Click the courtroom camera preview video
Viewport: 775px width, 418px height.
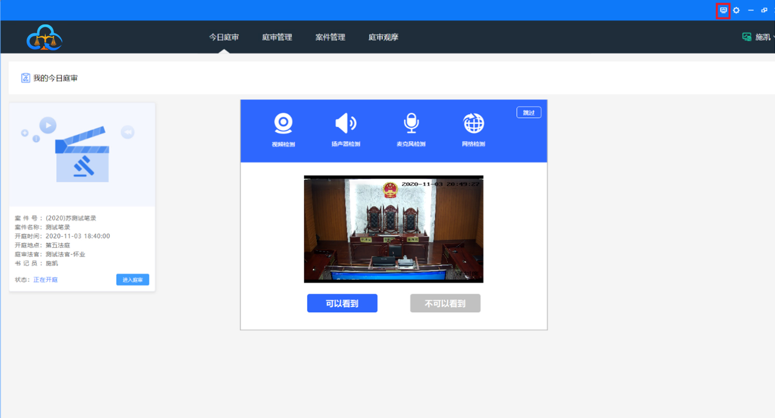[393, 229]
